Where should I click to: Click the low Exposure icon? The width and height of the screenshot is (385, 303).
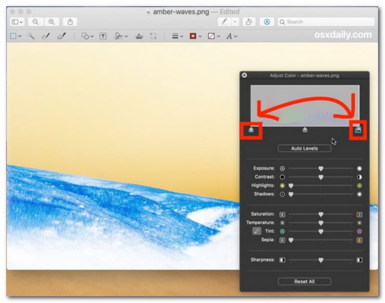click(x=282, y=169)
